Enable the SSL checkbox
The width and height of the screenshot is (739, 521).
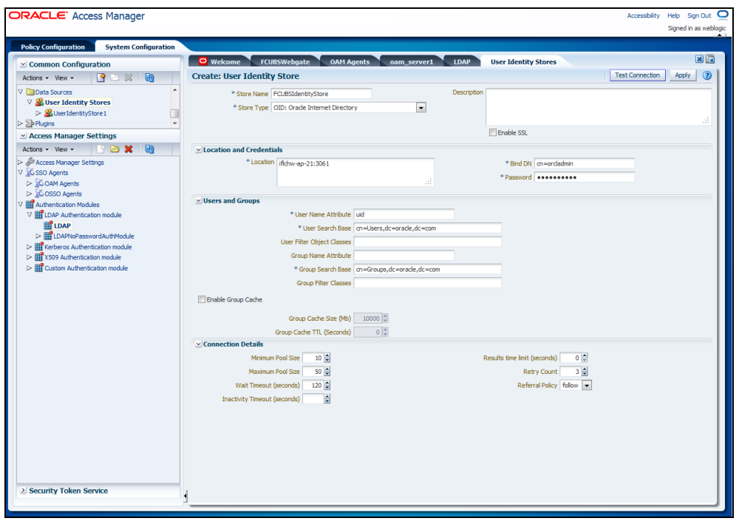tap(492, 132)
